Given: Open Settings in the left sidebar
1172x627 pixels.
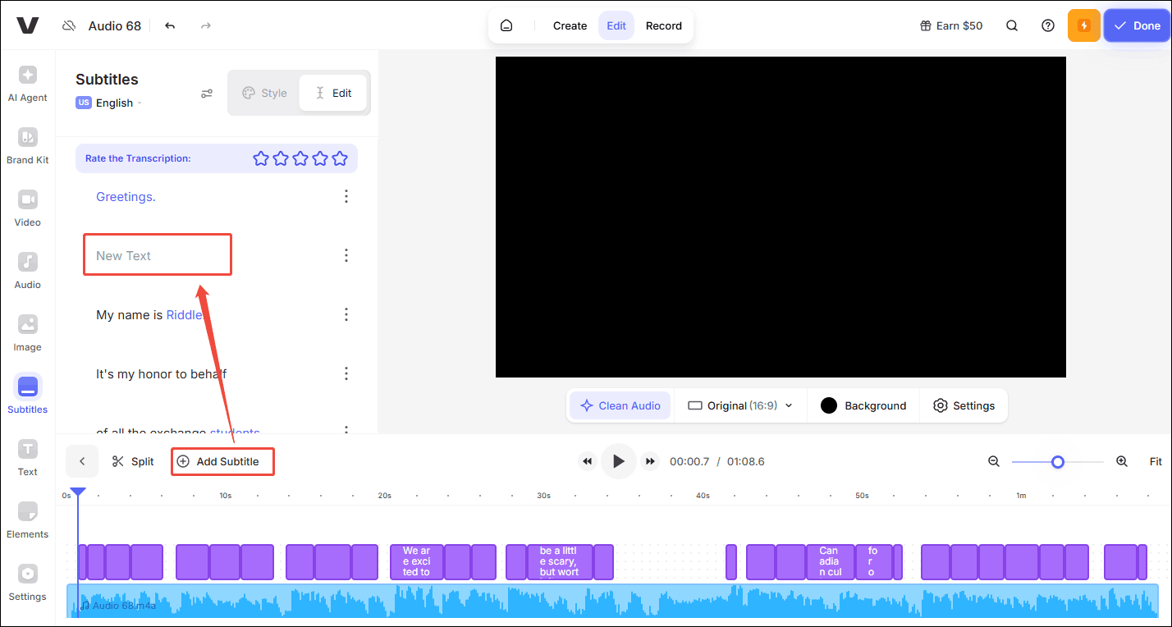Looking at the screenshot, I should click(x=28, y=583).
